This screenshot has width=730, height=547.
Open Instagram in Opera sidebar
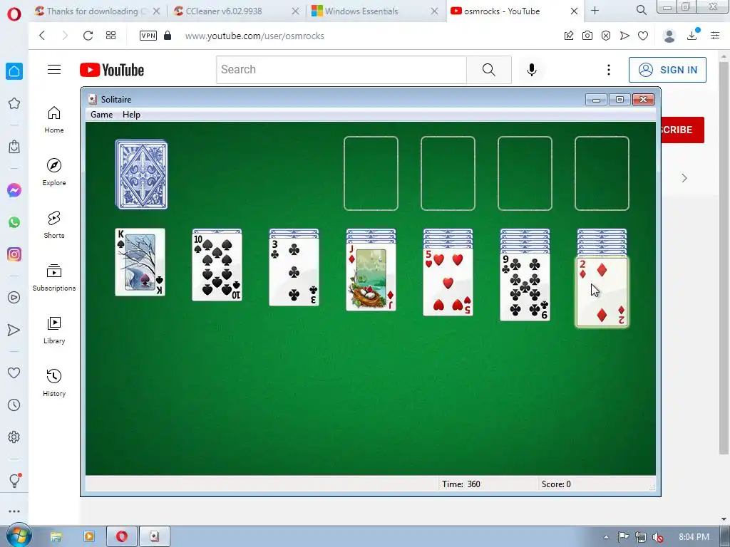(14, 254)
